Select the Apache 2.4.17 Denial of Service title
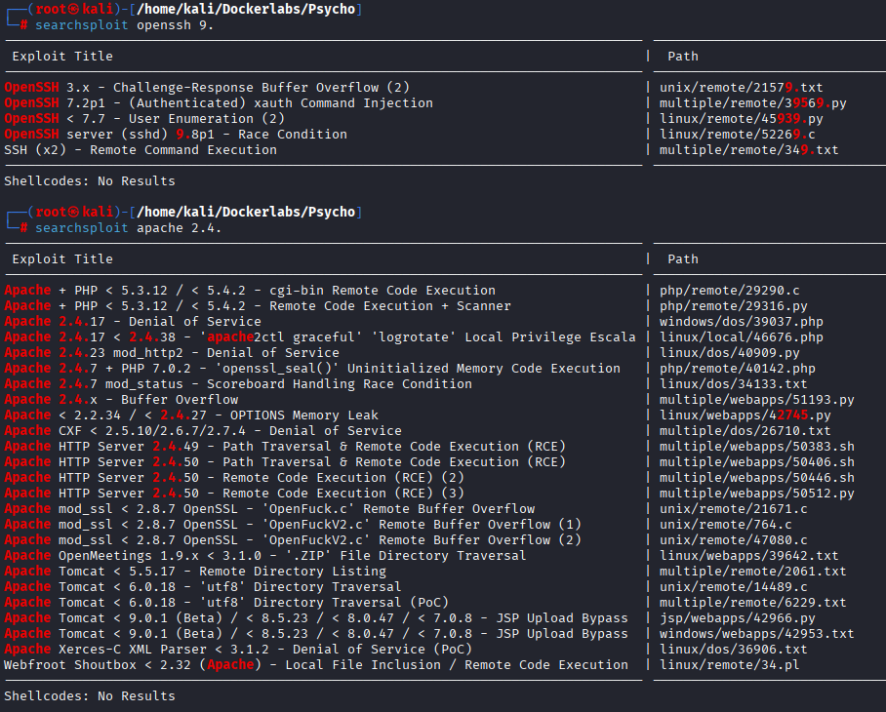 coord(133,322)
